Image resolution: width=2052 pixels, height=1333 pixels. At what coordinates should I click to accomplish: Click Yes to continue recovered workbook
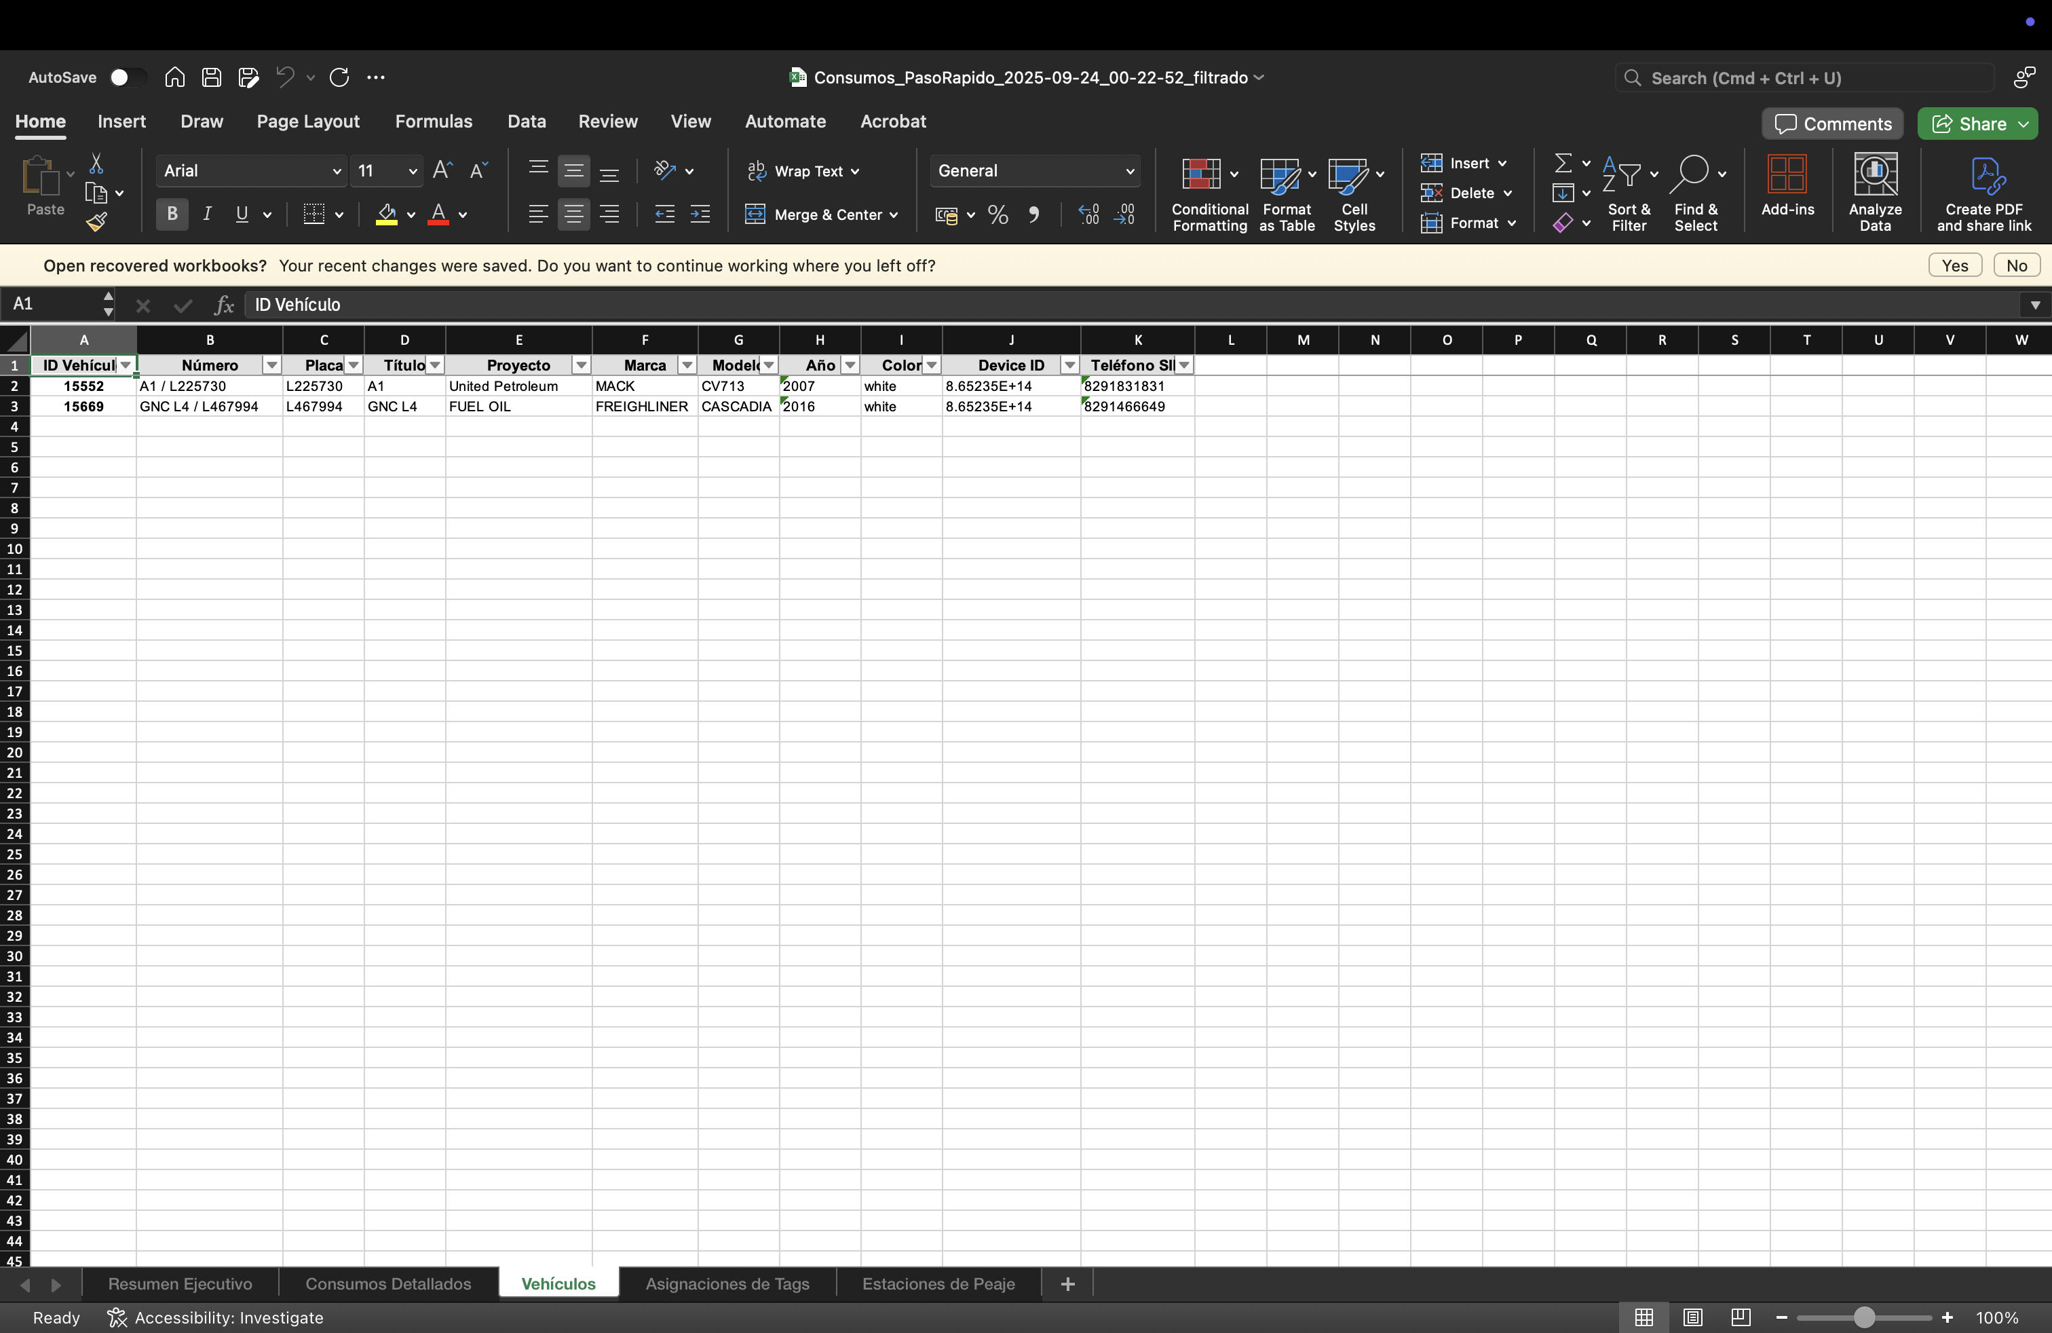(1954, 265)
